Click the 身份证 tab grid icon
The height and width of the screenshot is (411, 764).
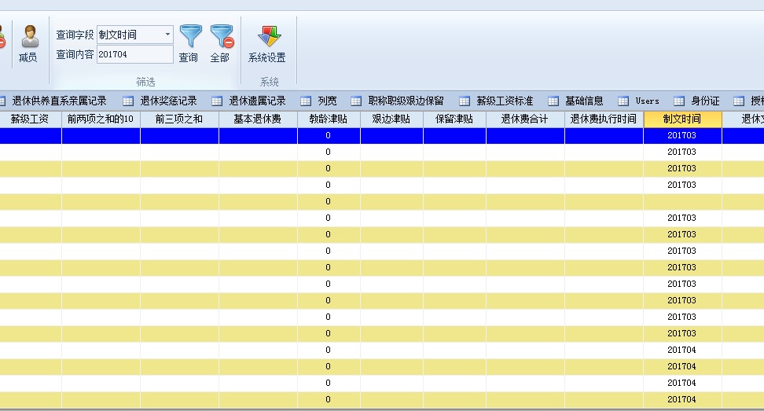click(679, 101)
